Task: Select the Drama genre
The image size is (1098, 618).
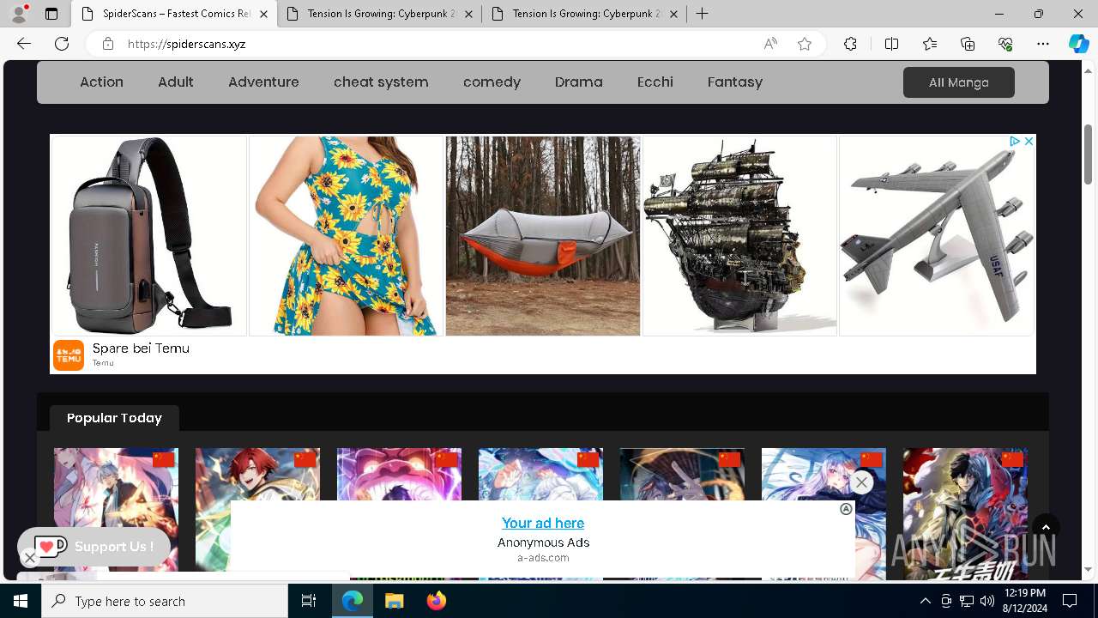Action: point(579,82)
